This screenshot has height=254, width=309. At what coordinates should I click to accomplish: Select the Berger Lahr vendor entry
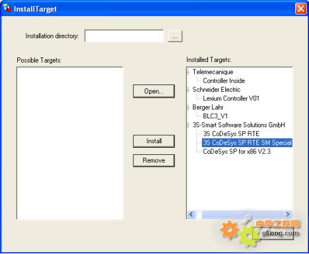point(208,108)
